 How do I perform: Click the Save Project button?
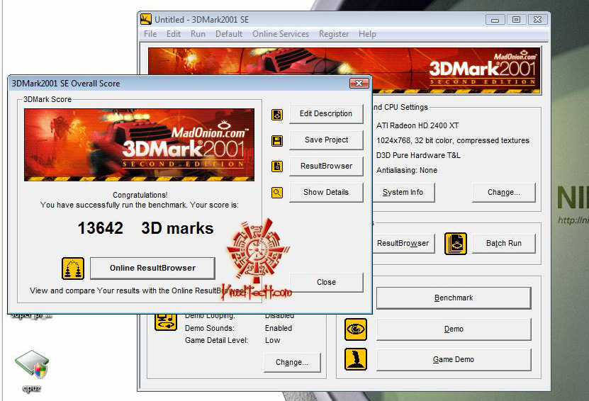(x=326, y=140)
